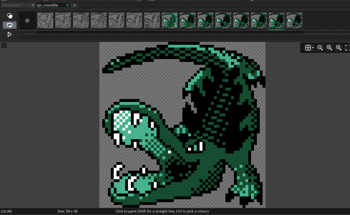Select the seventh sketch frame thumbnail
Viewport: 350px width, 215px height.
152,20
